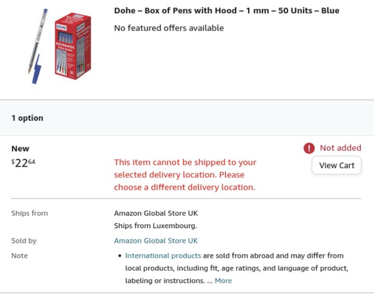Click the Sold by label

(24, 241)
